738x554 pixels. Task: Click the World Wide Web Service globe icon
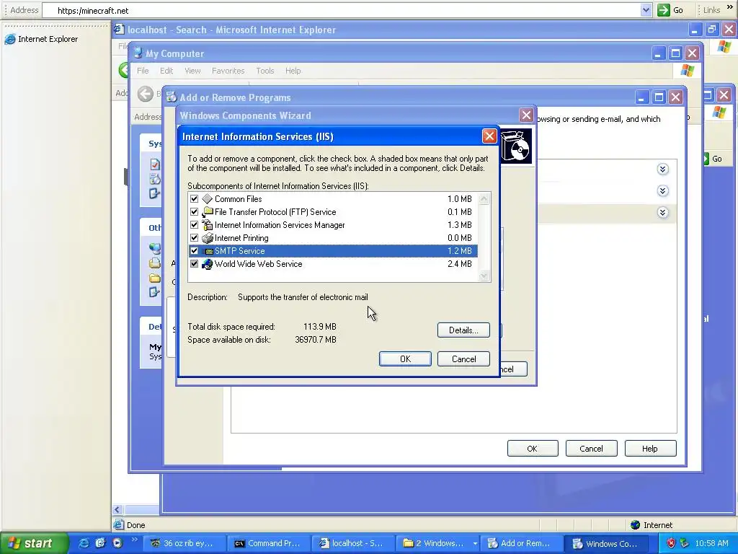pyautogui.click(x=207, y=264)
